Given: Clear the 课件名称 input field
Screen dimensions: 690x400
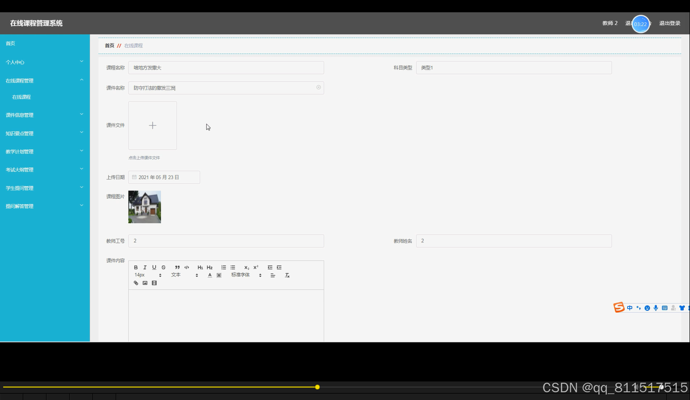Looking at the screenshot, I should click(x=319, y=87).
